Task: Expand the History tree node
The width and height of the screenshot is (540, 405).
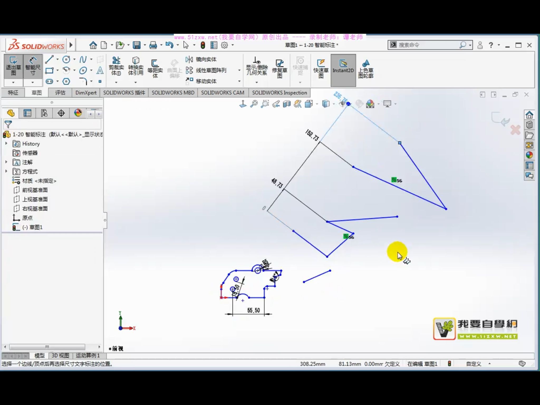Action: (6, 143)
